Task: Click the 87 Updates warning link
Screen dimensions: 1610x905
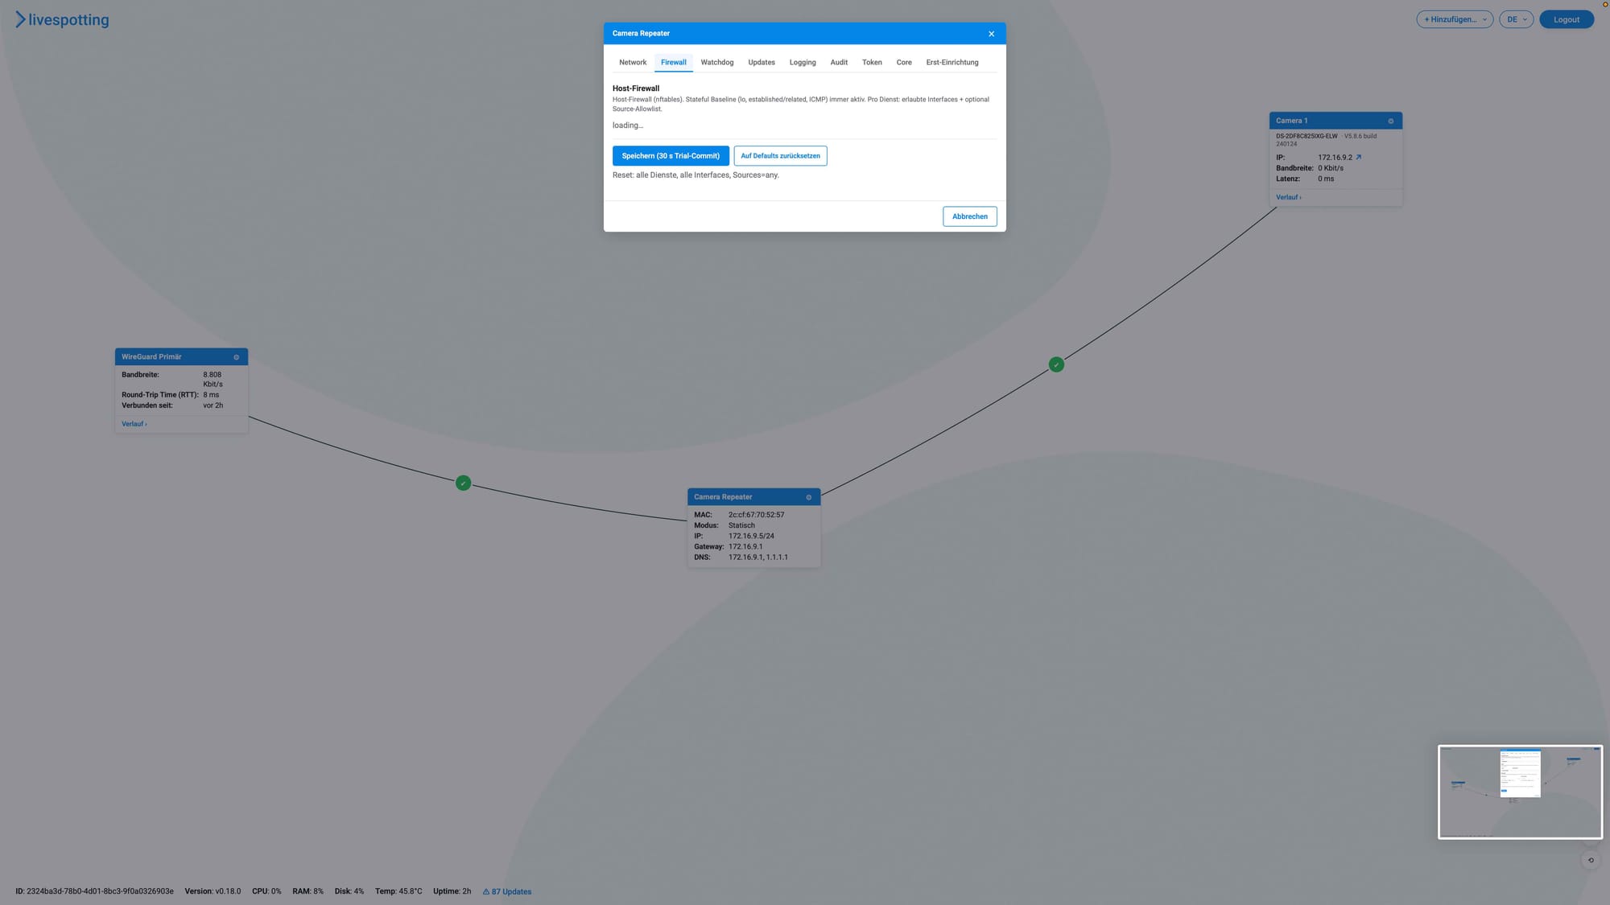Action: tap(507, 891)
